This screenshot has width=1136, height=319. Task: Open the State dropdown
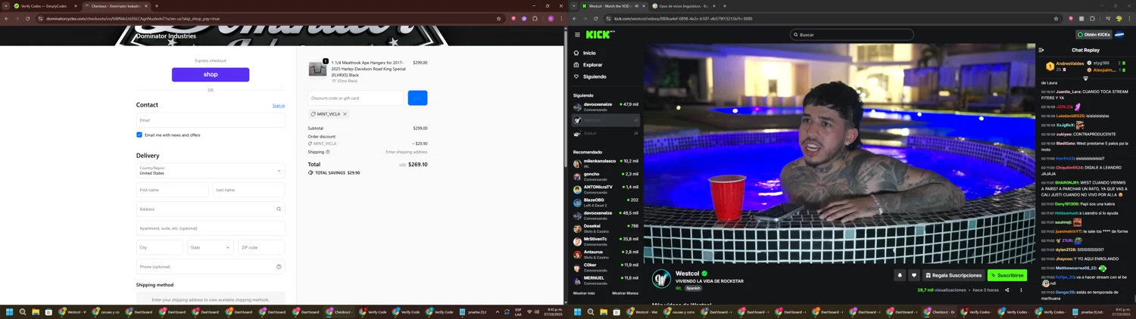[210, 247]
